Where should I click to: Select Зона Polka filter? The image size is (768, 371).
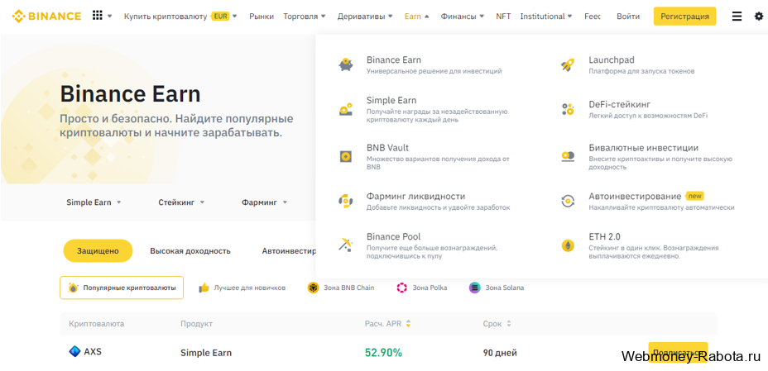422,288
